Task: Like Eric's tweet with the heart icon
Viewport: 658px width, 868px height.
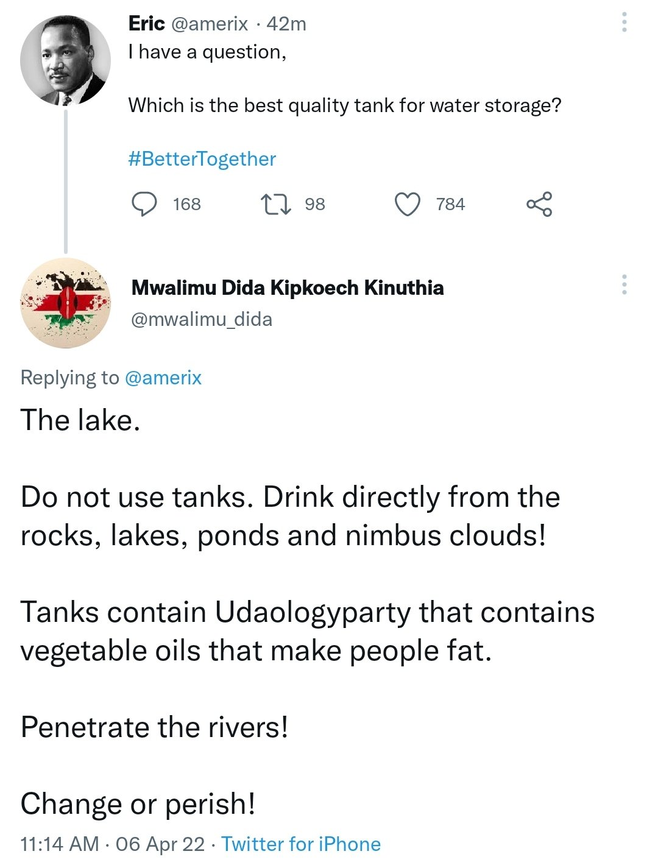Action: (x=408, y=204)
